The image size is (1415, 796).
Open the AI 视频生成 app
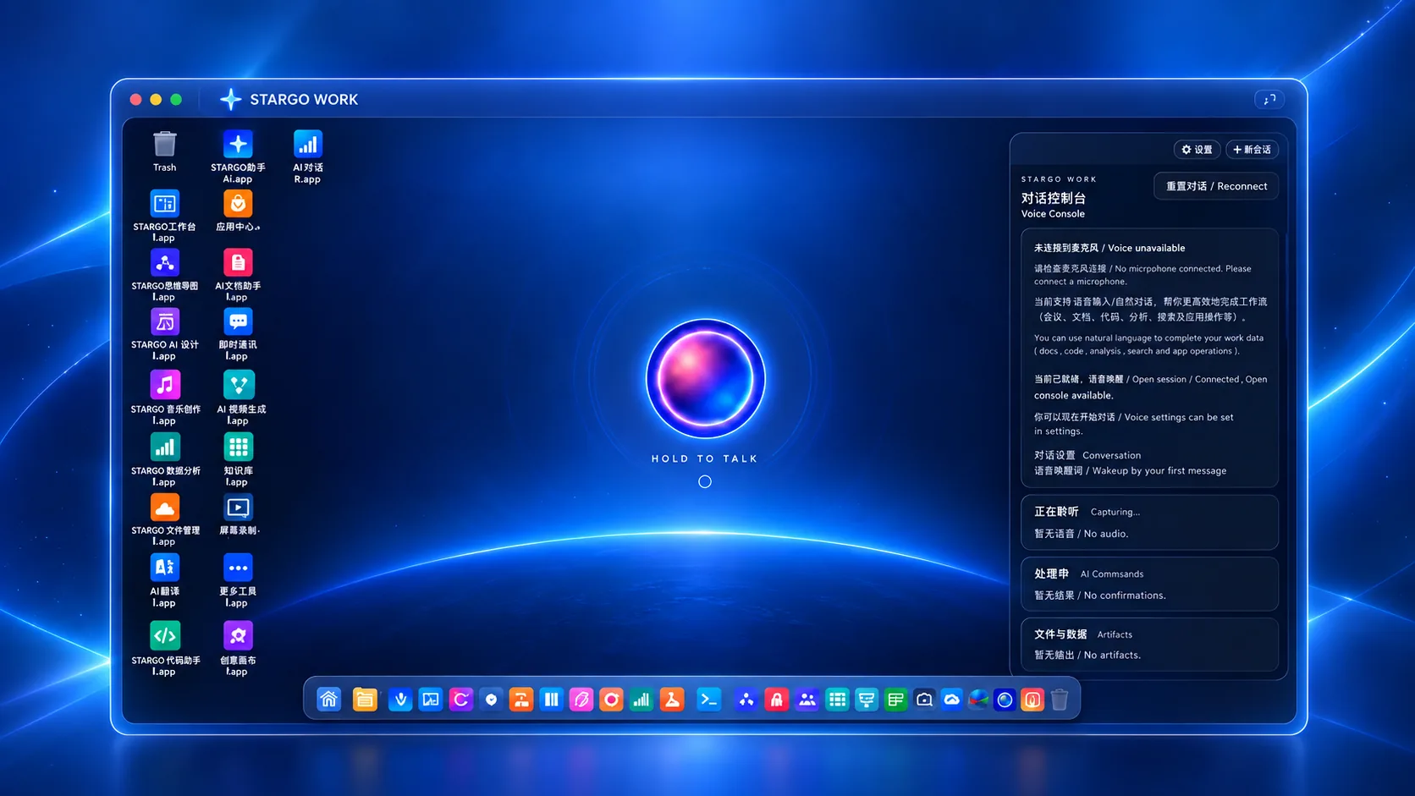[239, 385]
